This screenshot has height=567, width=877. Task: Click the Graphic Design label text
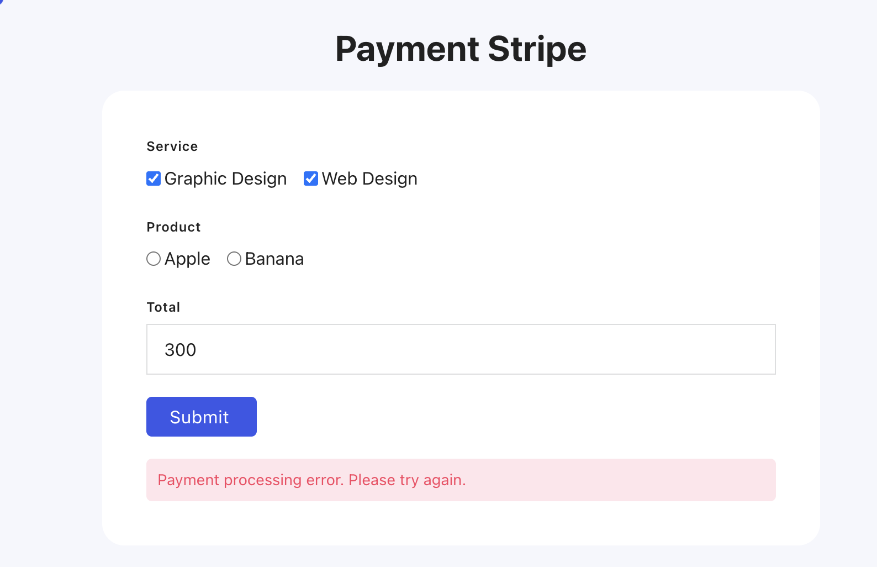coord(225,179)
